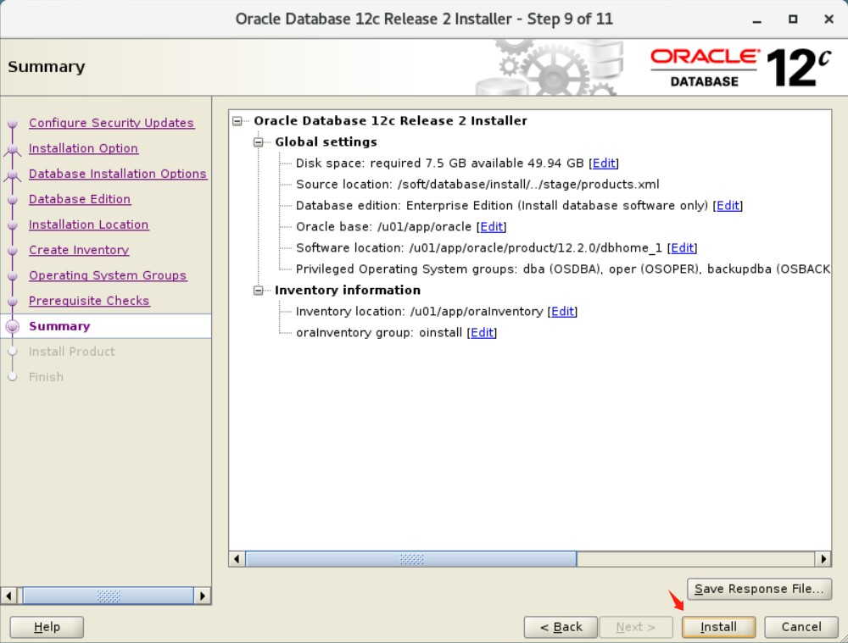Click Save Response File button
This screenshot has width=848, height=643.
click(759, 589)
